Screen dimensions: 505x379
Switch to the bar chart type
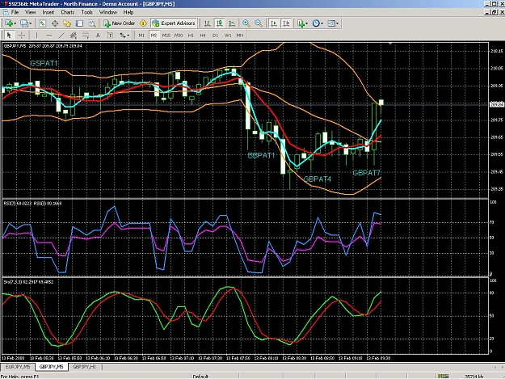[207, 23]
